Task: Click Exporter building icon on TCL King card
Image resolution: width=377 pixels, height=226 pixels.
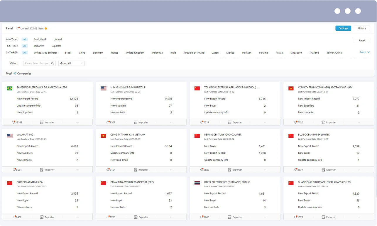Action: pos(229,122)
